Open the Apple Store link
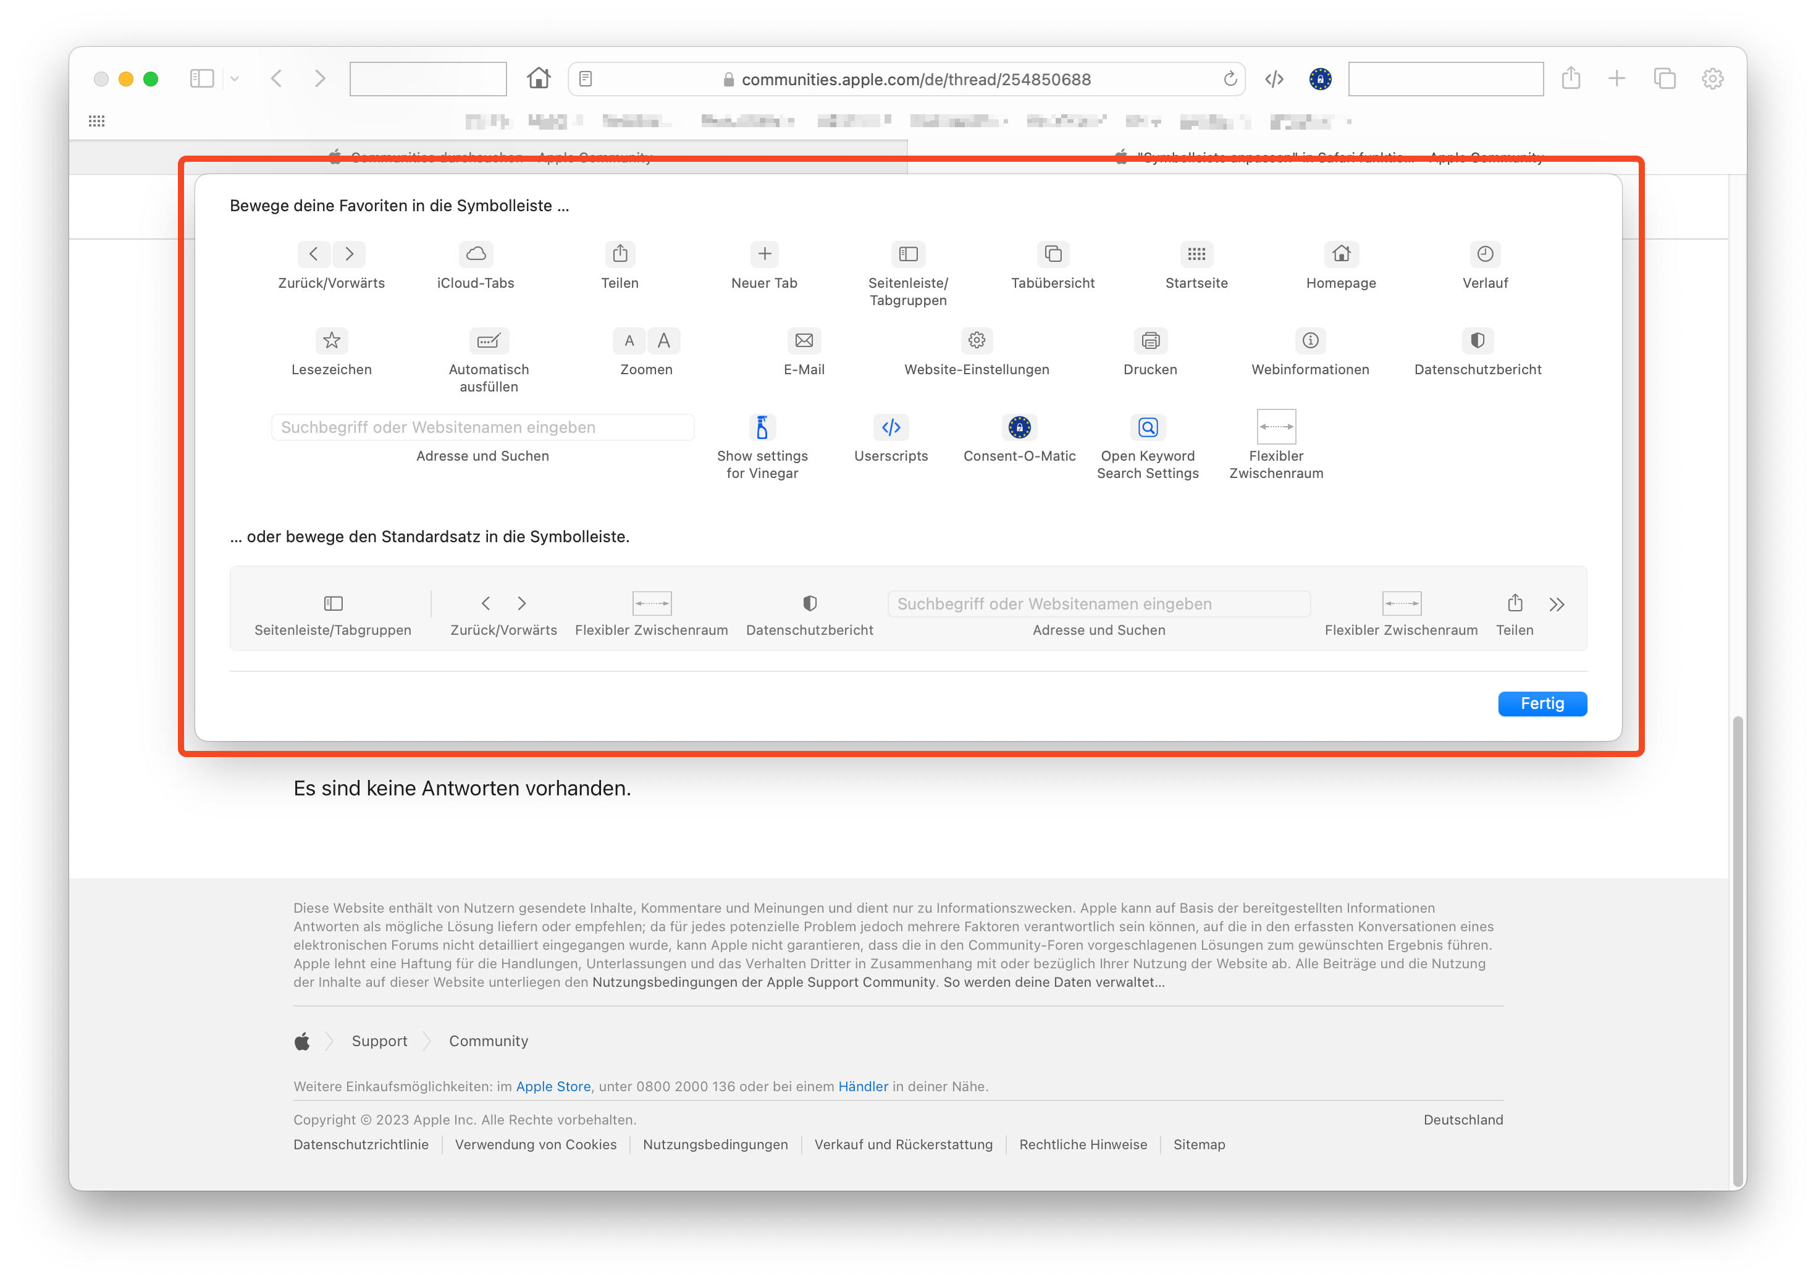This screenshot has height=1282, width=1816. pos(553,1086)
